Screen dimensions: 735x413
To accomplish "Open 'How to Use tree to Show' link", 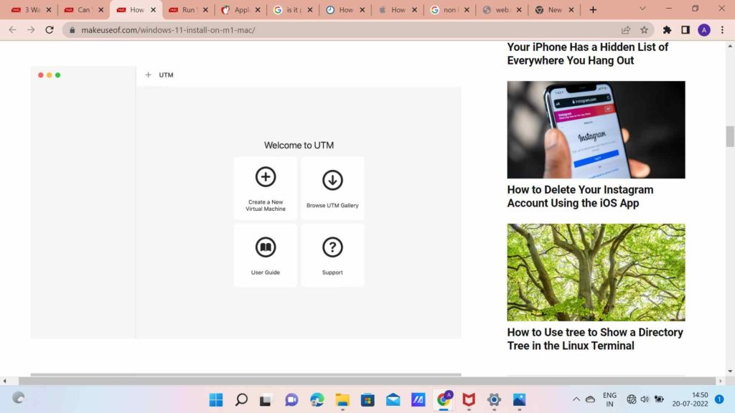I will click(x=595, y=338).
